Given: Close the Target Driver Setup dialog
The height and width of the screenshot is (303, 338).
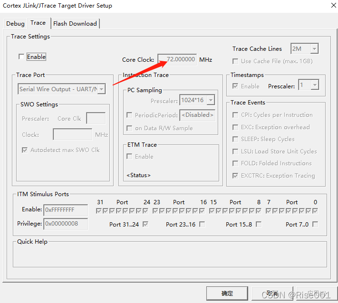Looking at the screenshot, I should (x=333, y=5).
